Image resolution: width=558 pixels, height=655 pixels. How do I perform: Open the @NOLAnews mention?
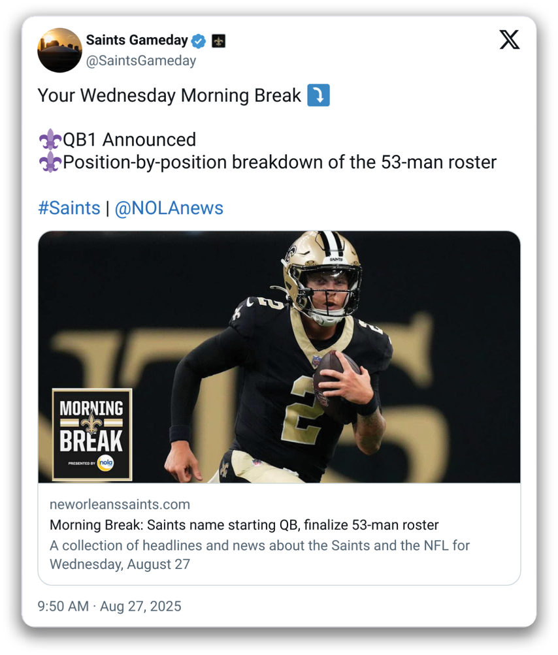[169, 208]
